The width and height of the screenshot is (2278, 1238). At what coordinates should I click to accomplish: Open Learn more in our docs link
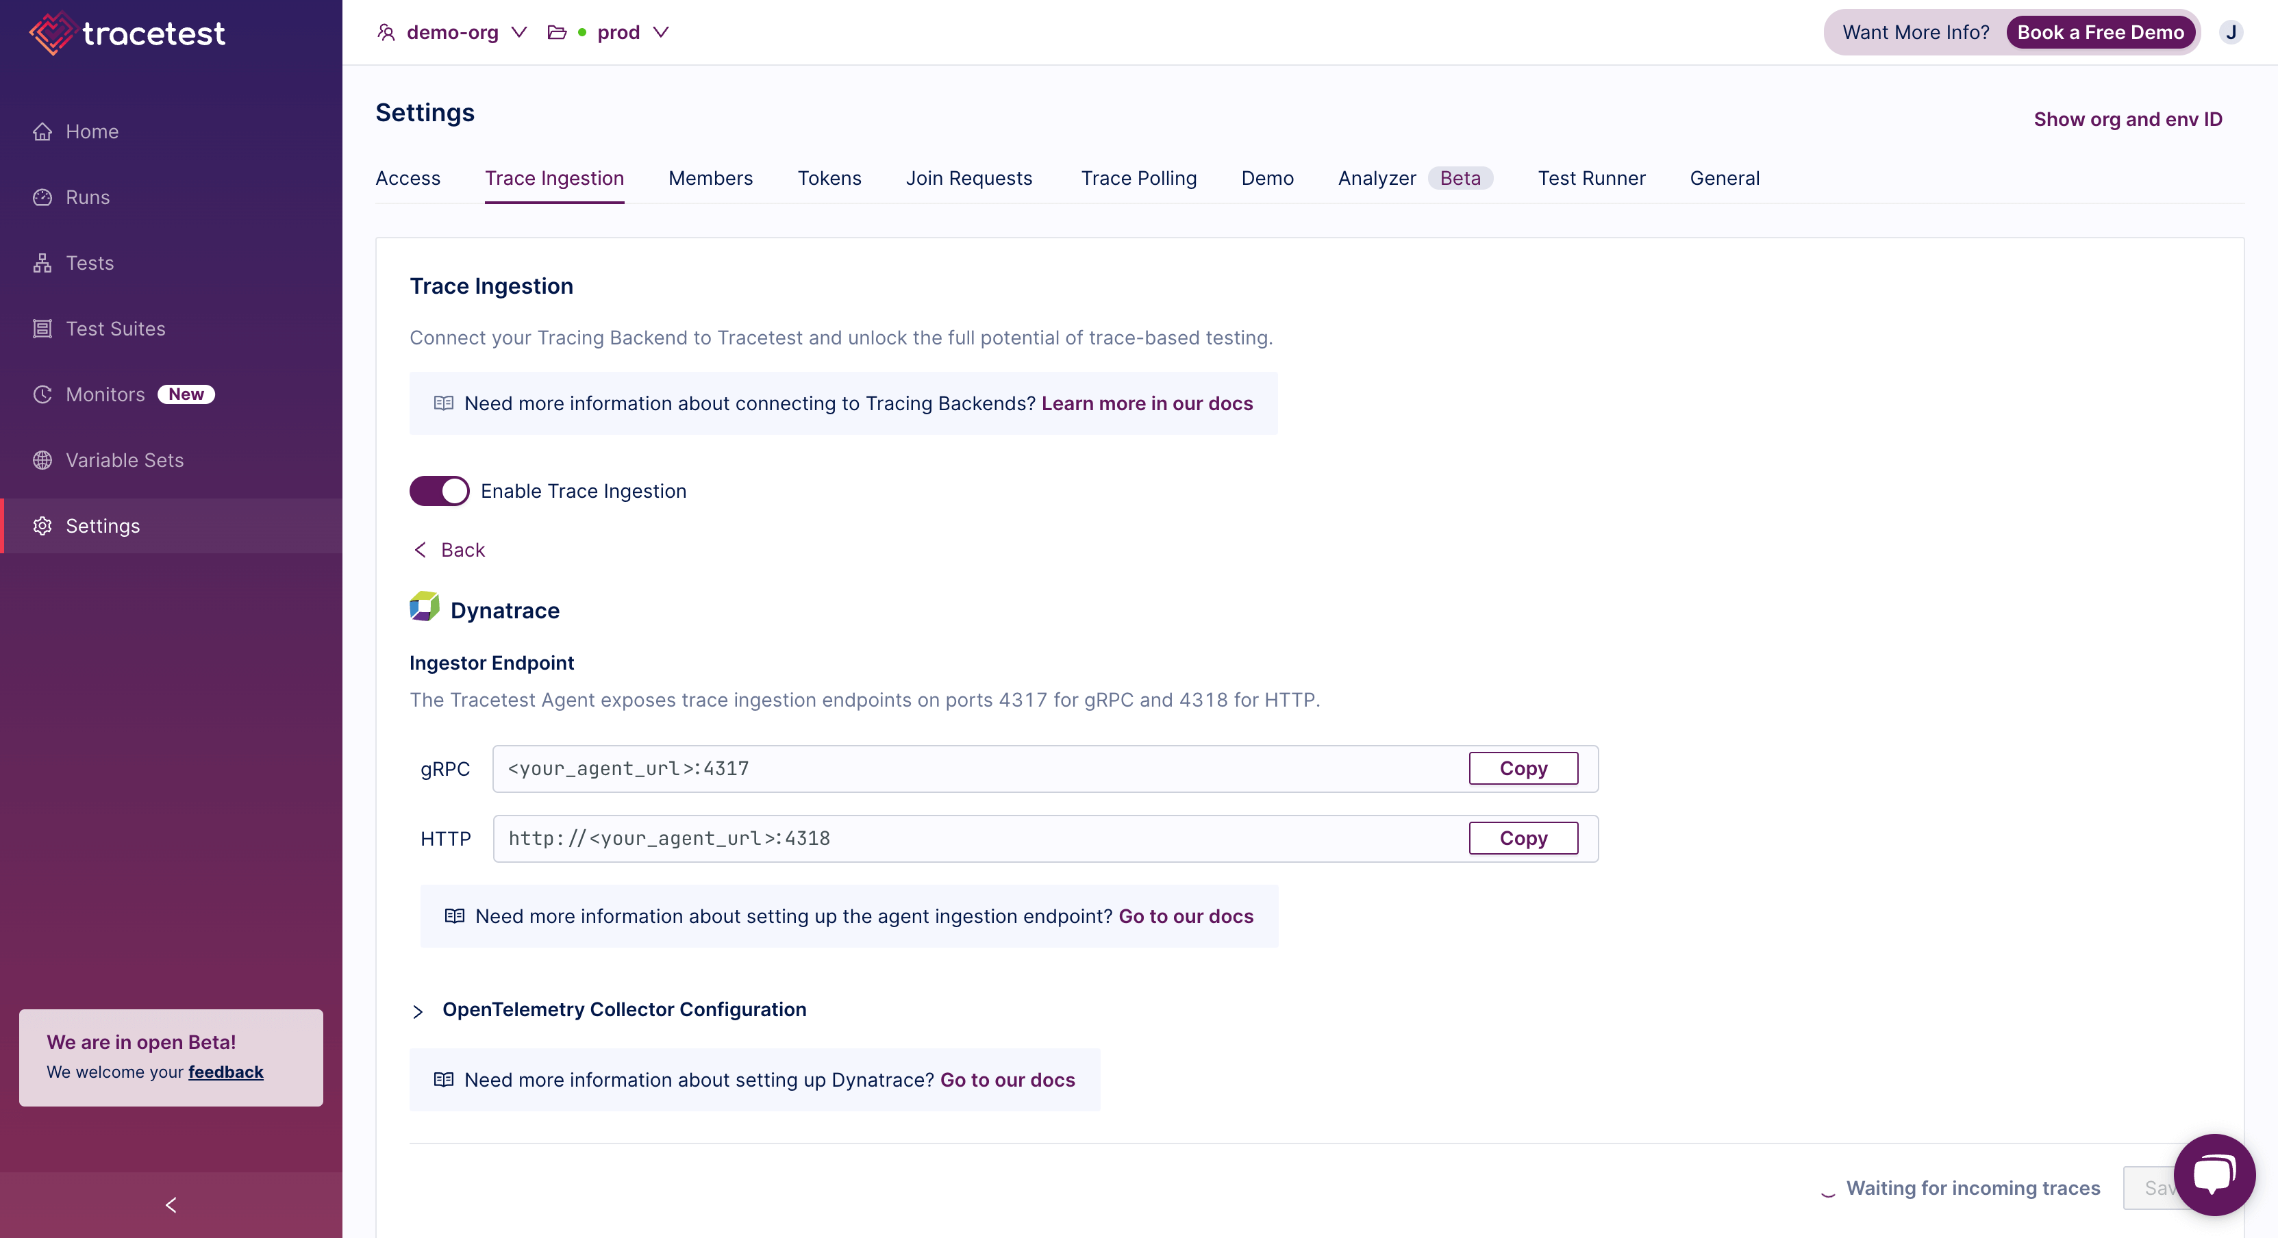point(1147,403)
